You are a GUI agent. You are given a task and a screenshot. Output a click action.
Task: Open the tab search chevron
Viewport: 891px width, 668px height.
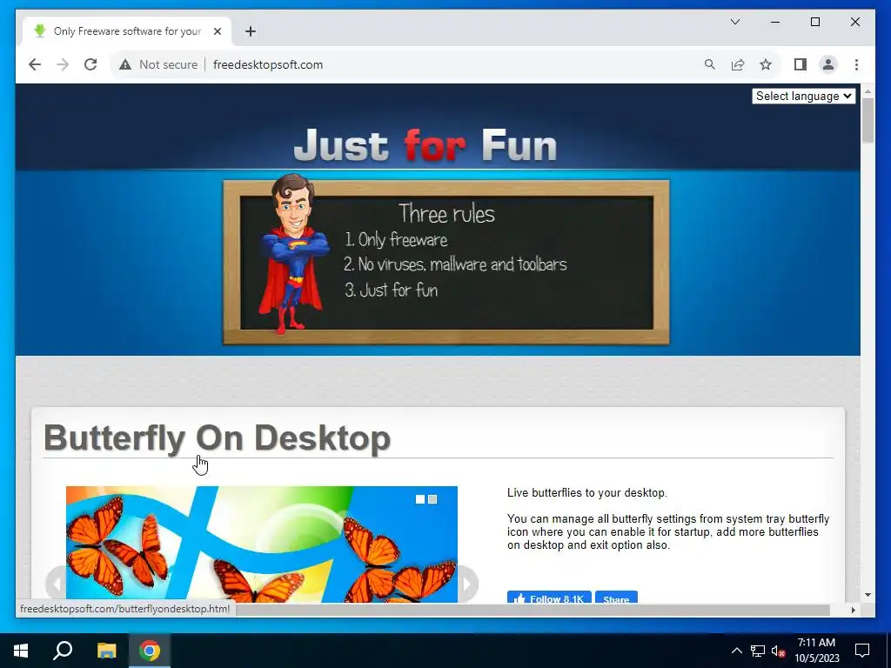[734, 22]
